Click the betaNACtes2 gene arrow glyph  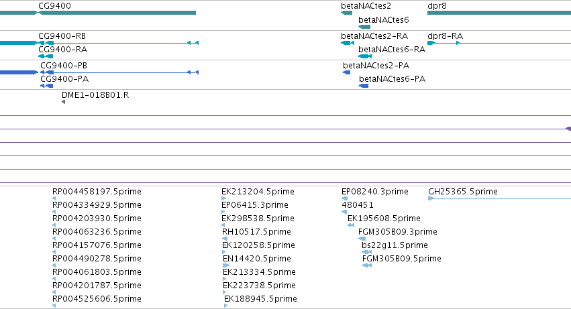tap(347, 13)
